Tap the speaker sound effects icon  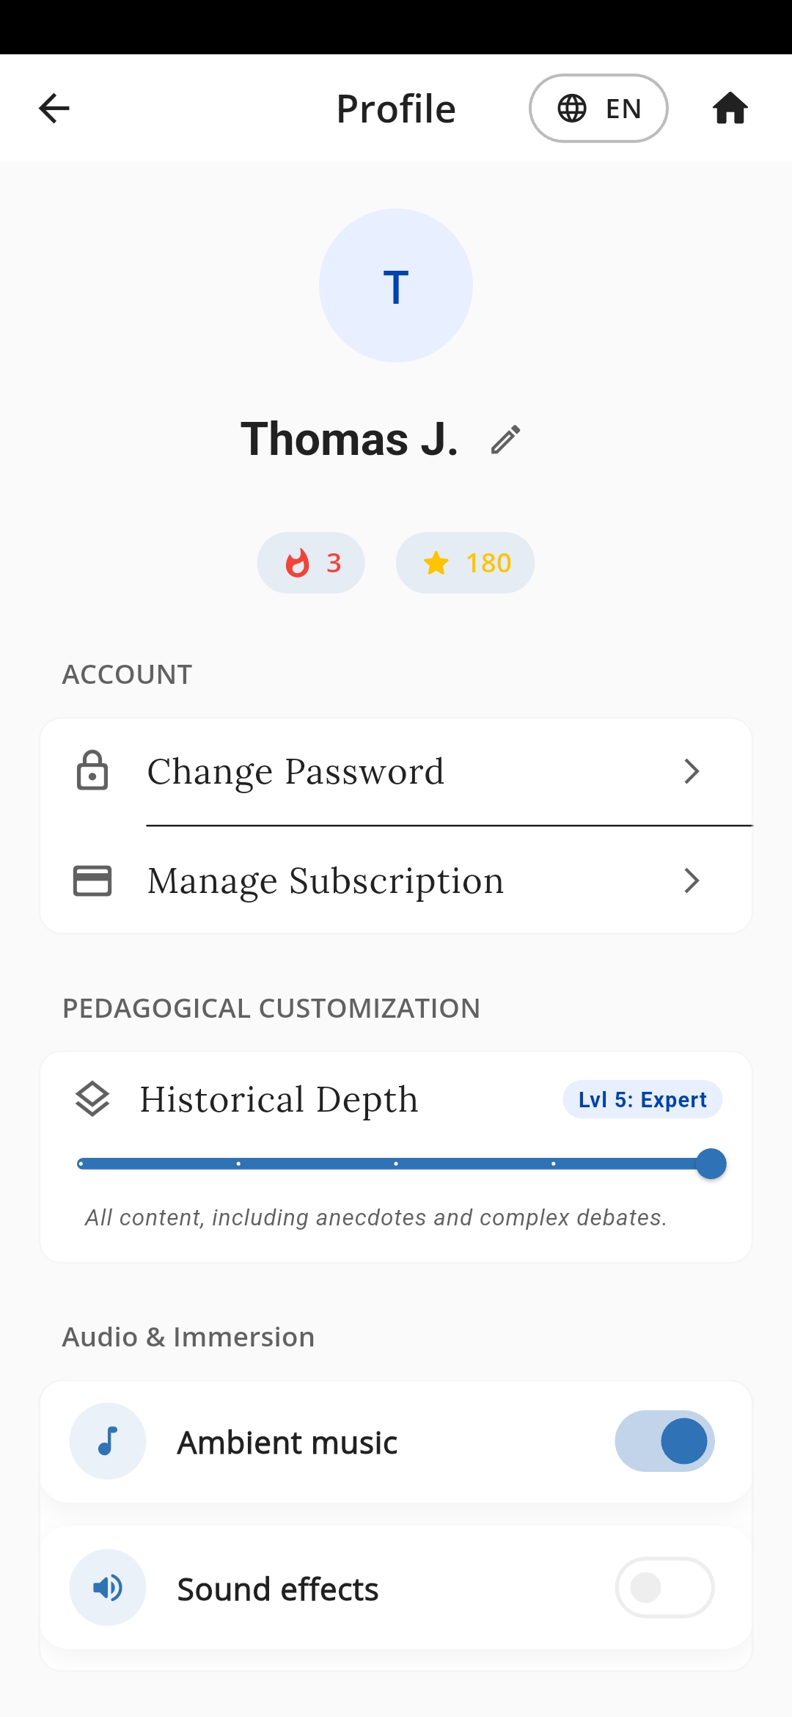(x=108, y=1588)
